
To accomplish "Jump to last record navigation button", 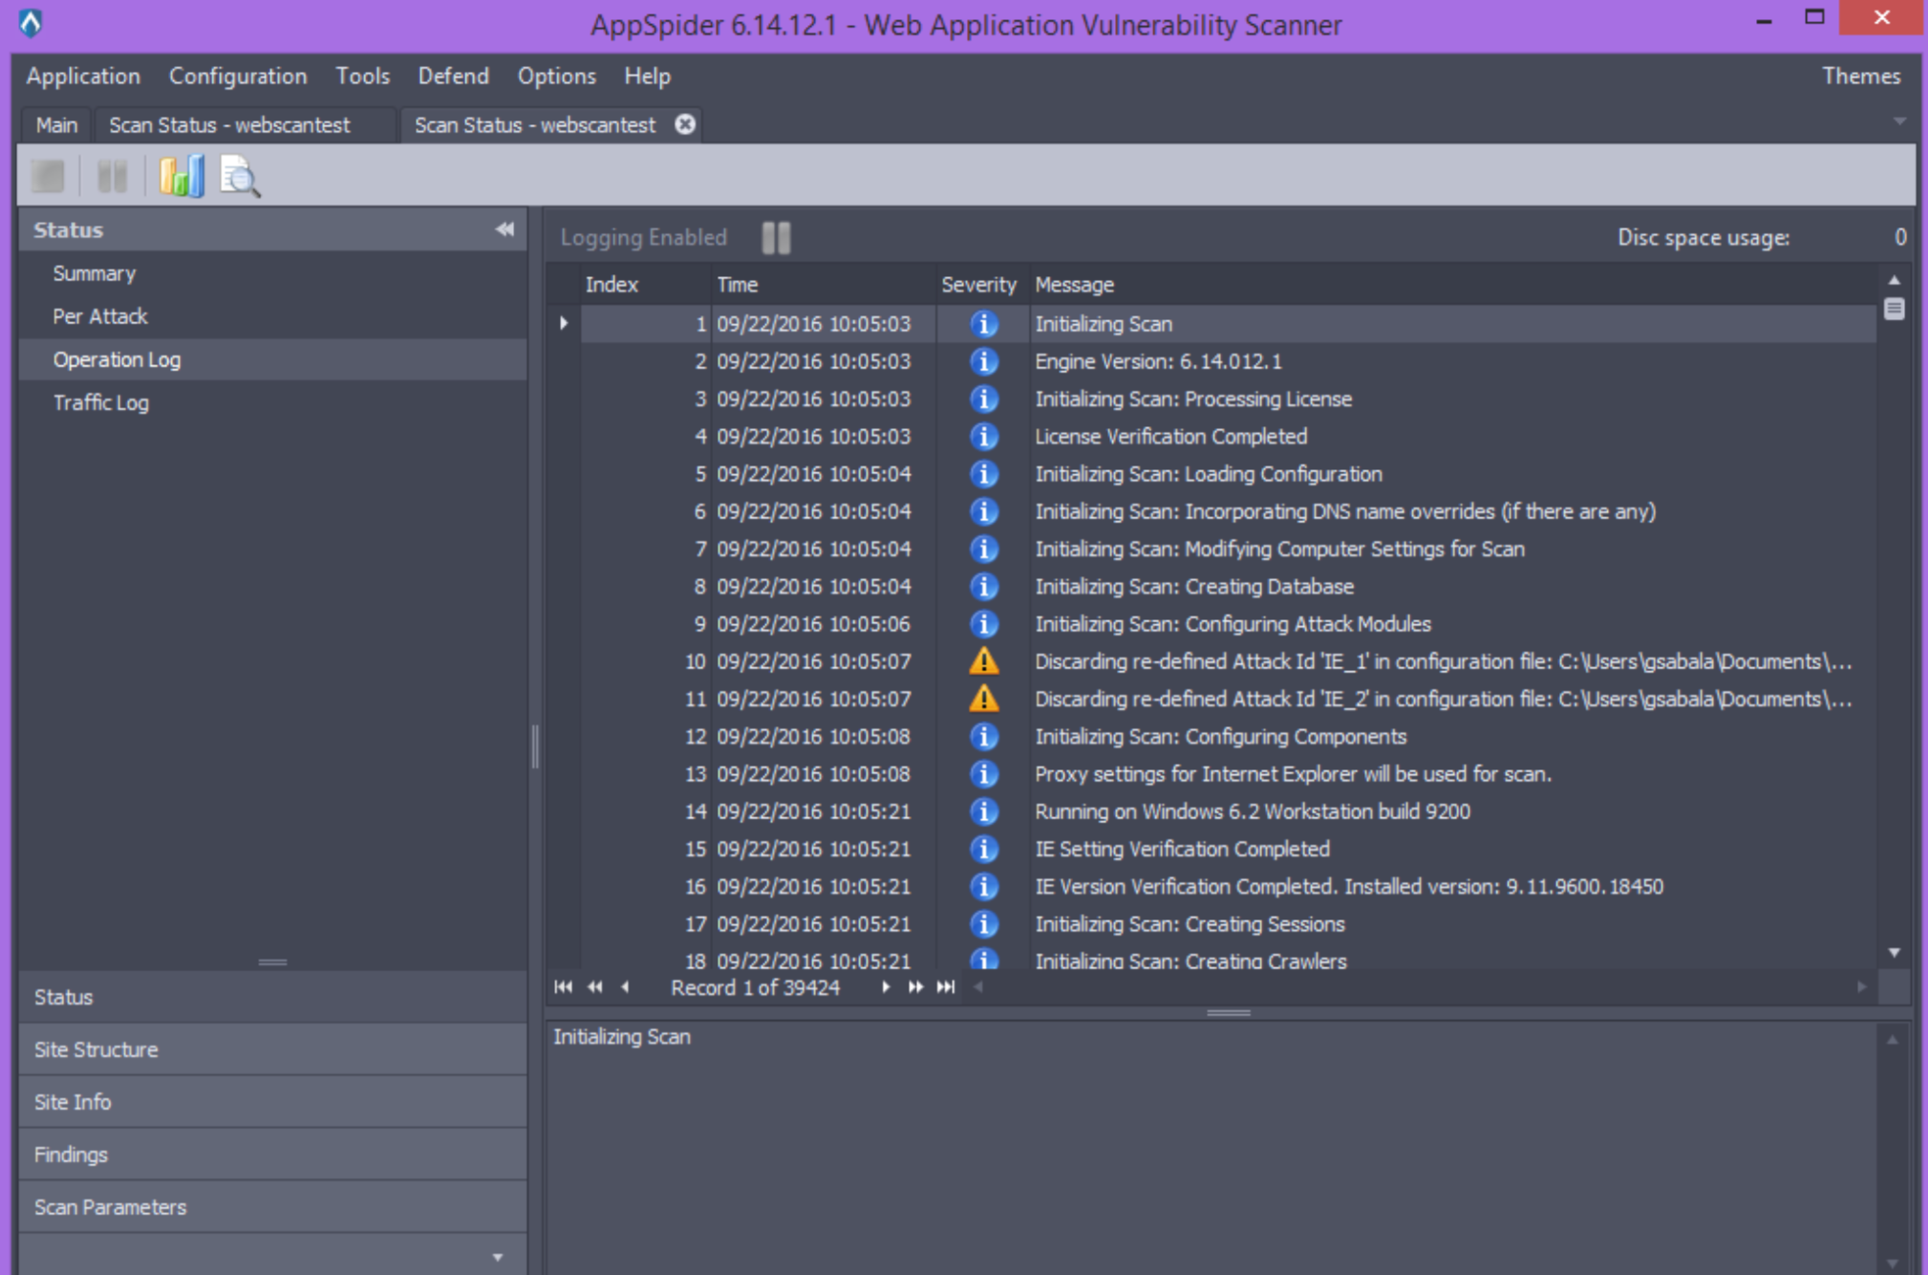I will 946,986.
